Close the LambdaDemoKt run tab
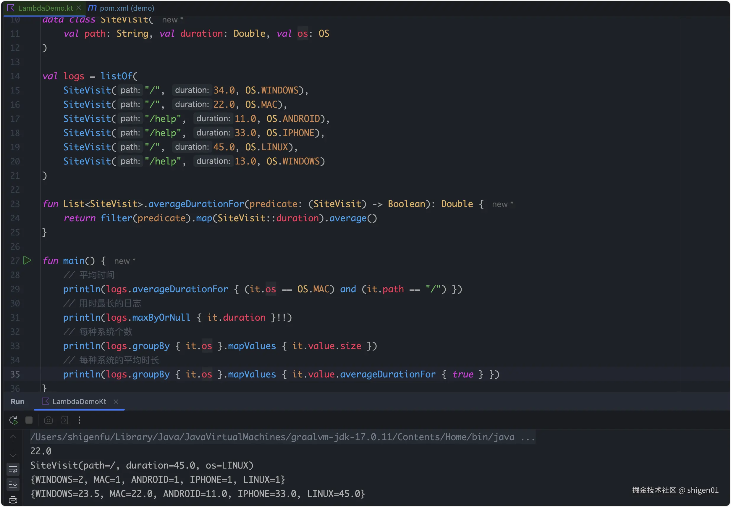The width and height of the screenshot is (731, 507). coord(116,401)
